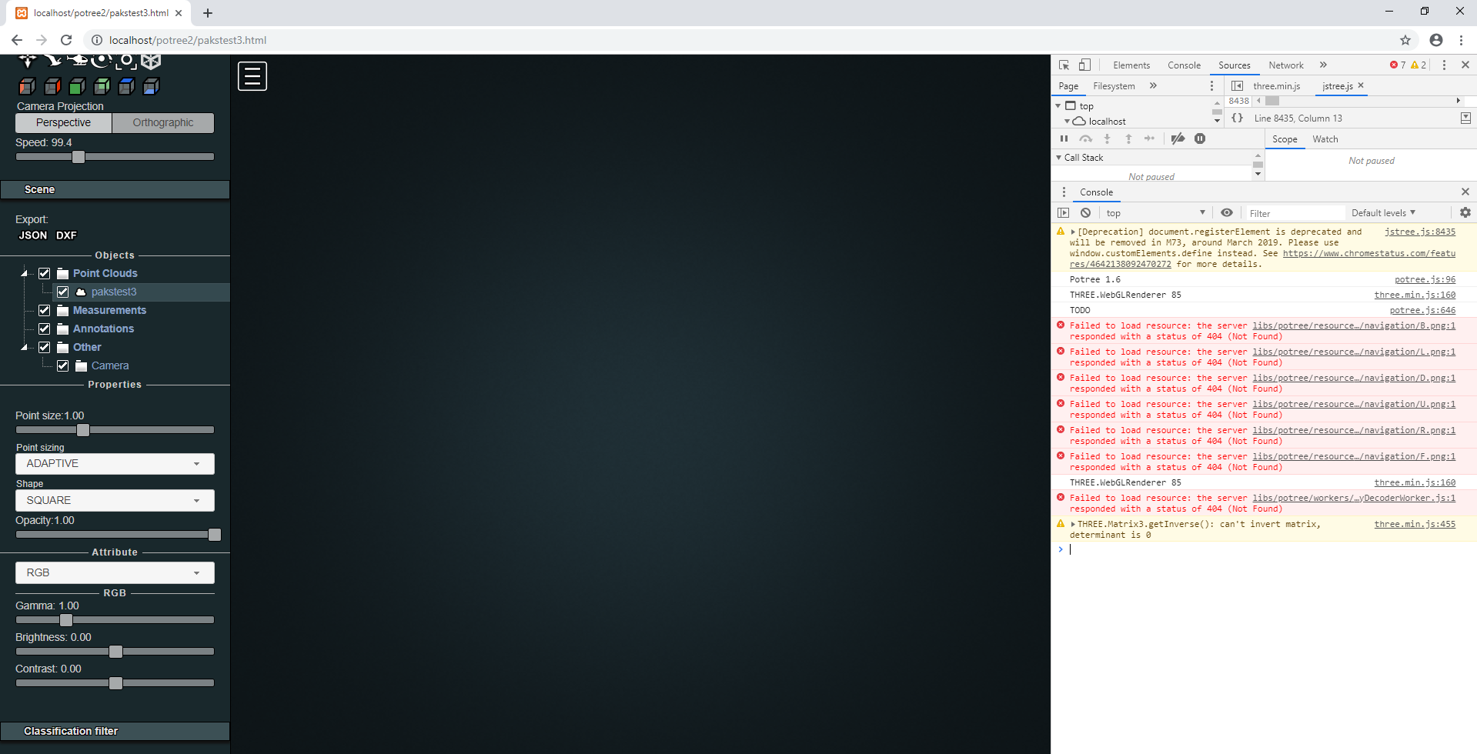Viewport: 1477px width, 754px height.
Task: Open the Point sizing ADAPTIVE dropdown
Action: [115, 463]
